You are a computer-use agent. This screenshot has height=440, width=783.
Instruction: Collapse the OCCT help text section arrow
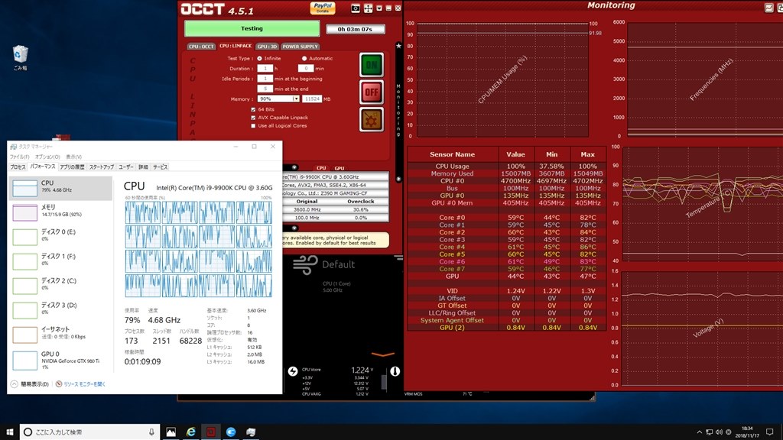[294, 228]
